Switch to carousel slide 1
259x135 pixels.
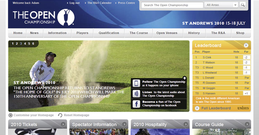[13, 44]
